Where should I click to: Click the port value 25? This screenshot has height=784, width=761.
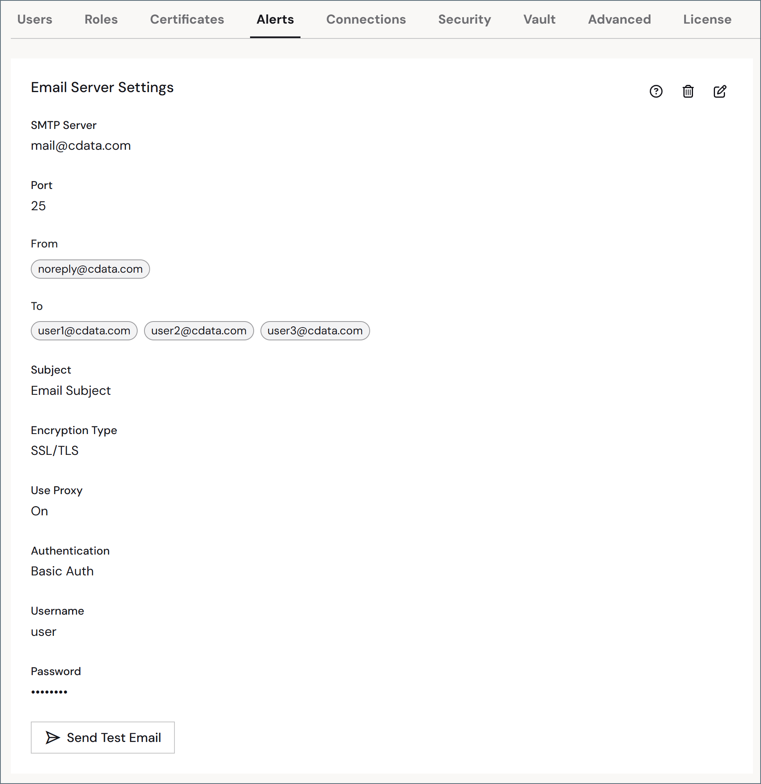point(38,206)
